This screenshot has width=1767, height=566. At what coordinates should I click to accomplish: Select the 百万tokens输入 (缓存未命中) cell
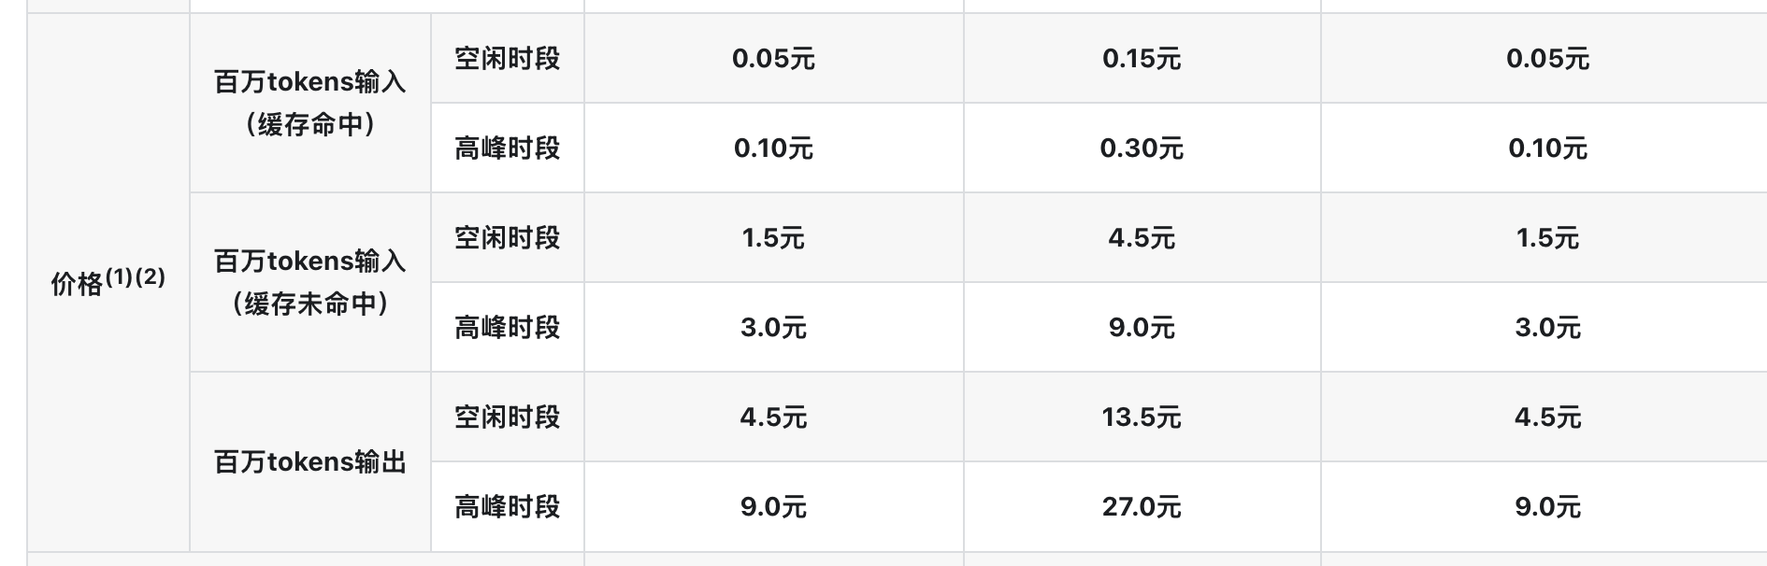click(x=310, y=282)
